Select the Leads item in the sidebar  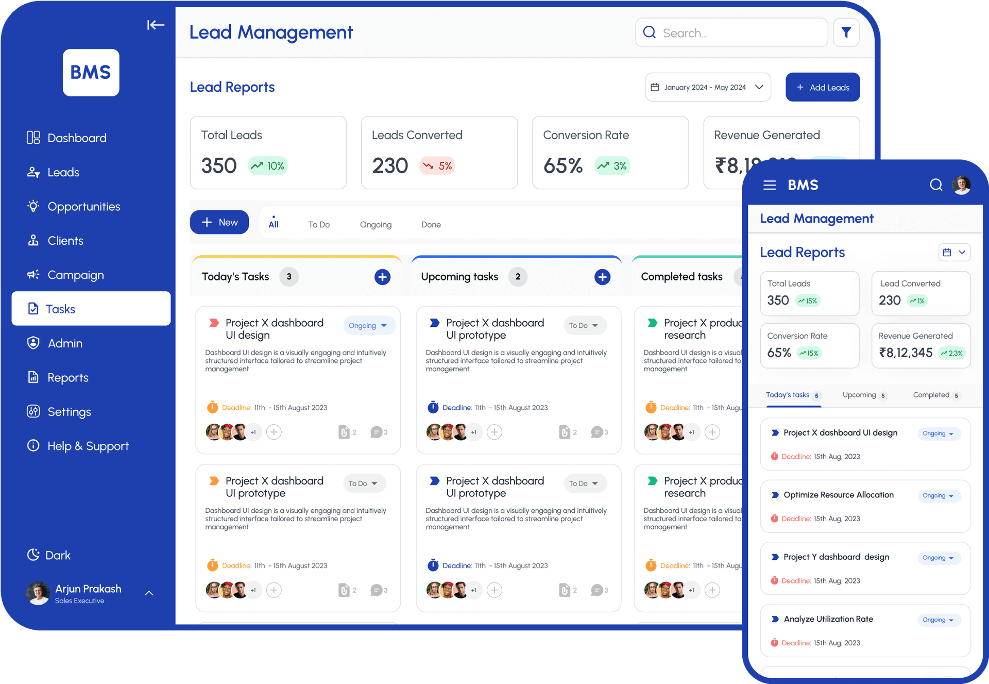[63, 172]
